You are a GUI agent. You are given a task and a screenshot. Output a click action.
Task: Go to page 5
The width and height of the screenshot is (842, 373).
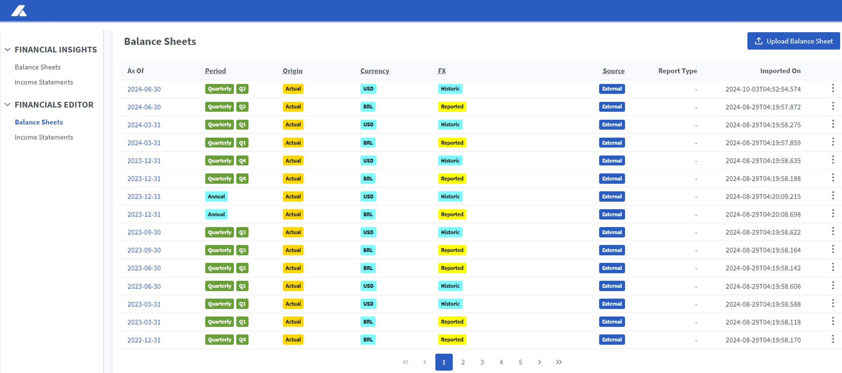click(520, 362)
